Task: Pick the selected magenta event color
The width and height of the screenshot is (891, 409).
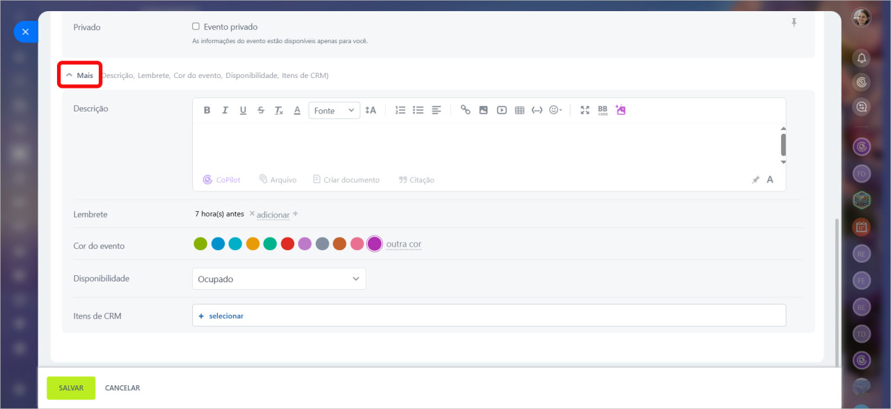Action: (x=374, y=244)
